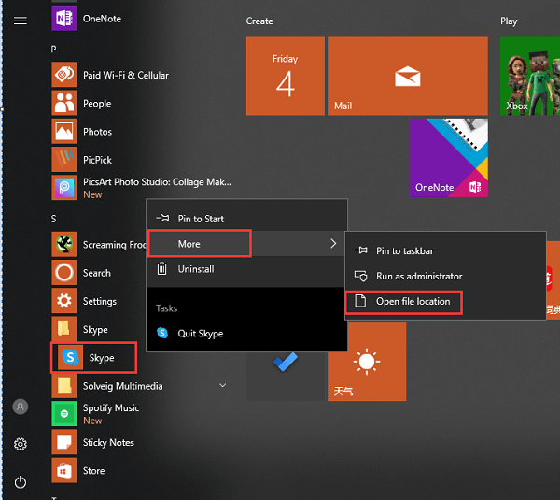Viewport: 560px width, 500px height.
Task: Click the Play group header
Action: 509,21
